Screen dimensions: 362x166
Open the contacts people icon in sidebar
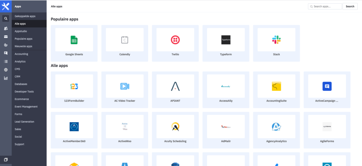pyautogui.click(x=6, y=28)
